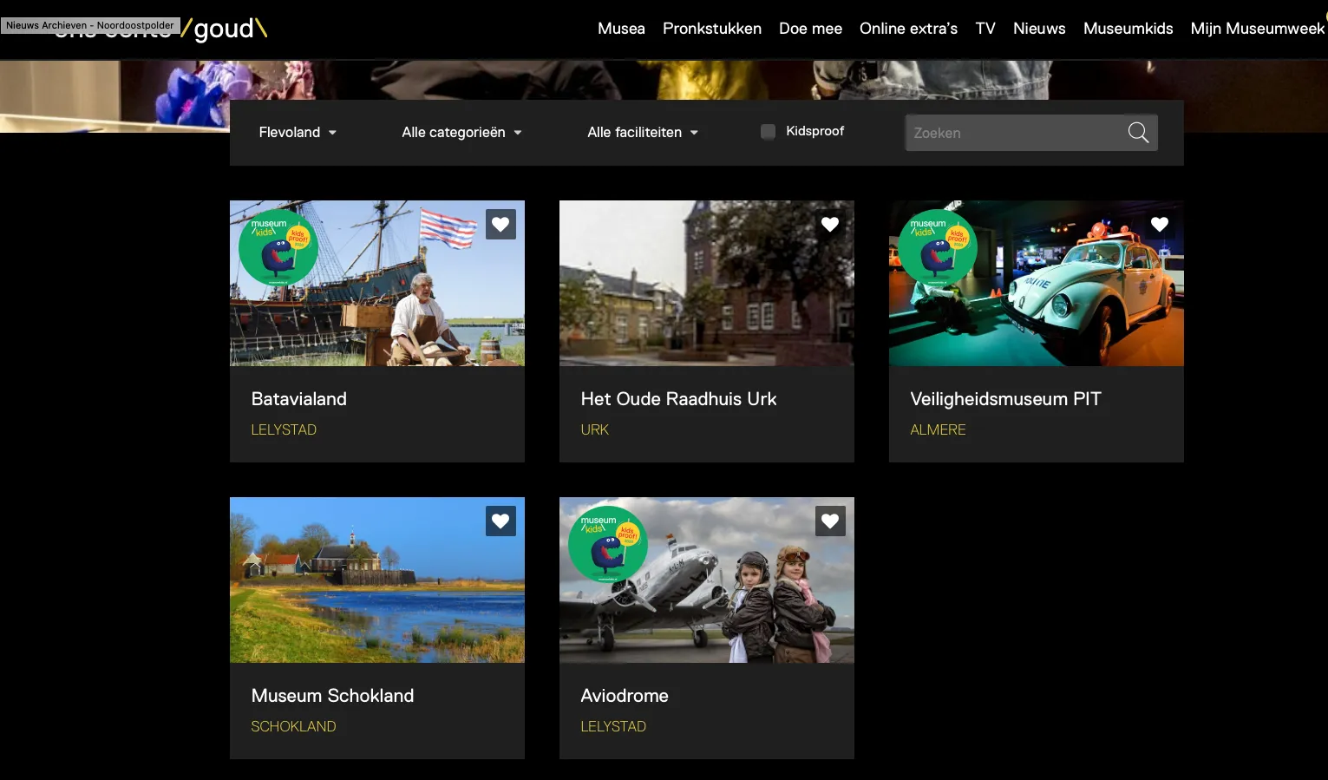Open the Flevoland province dropdown

(298, 133)
